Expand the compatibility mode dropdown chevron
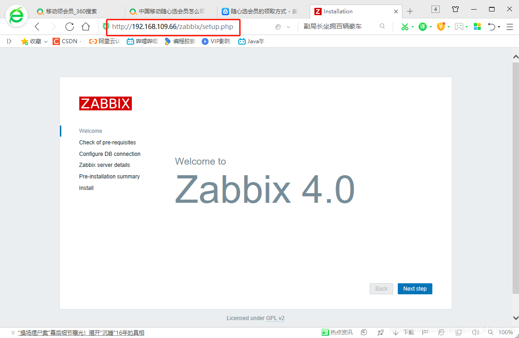The width and height of the screenshot is (519, 338). point(288,27)
